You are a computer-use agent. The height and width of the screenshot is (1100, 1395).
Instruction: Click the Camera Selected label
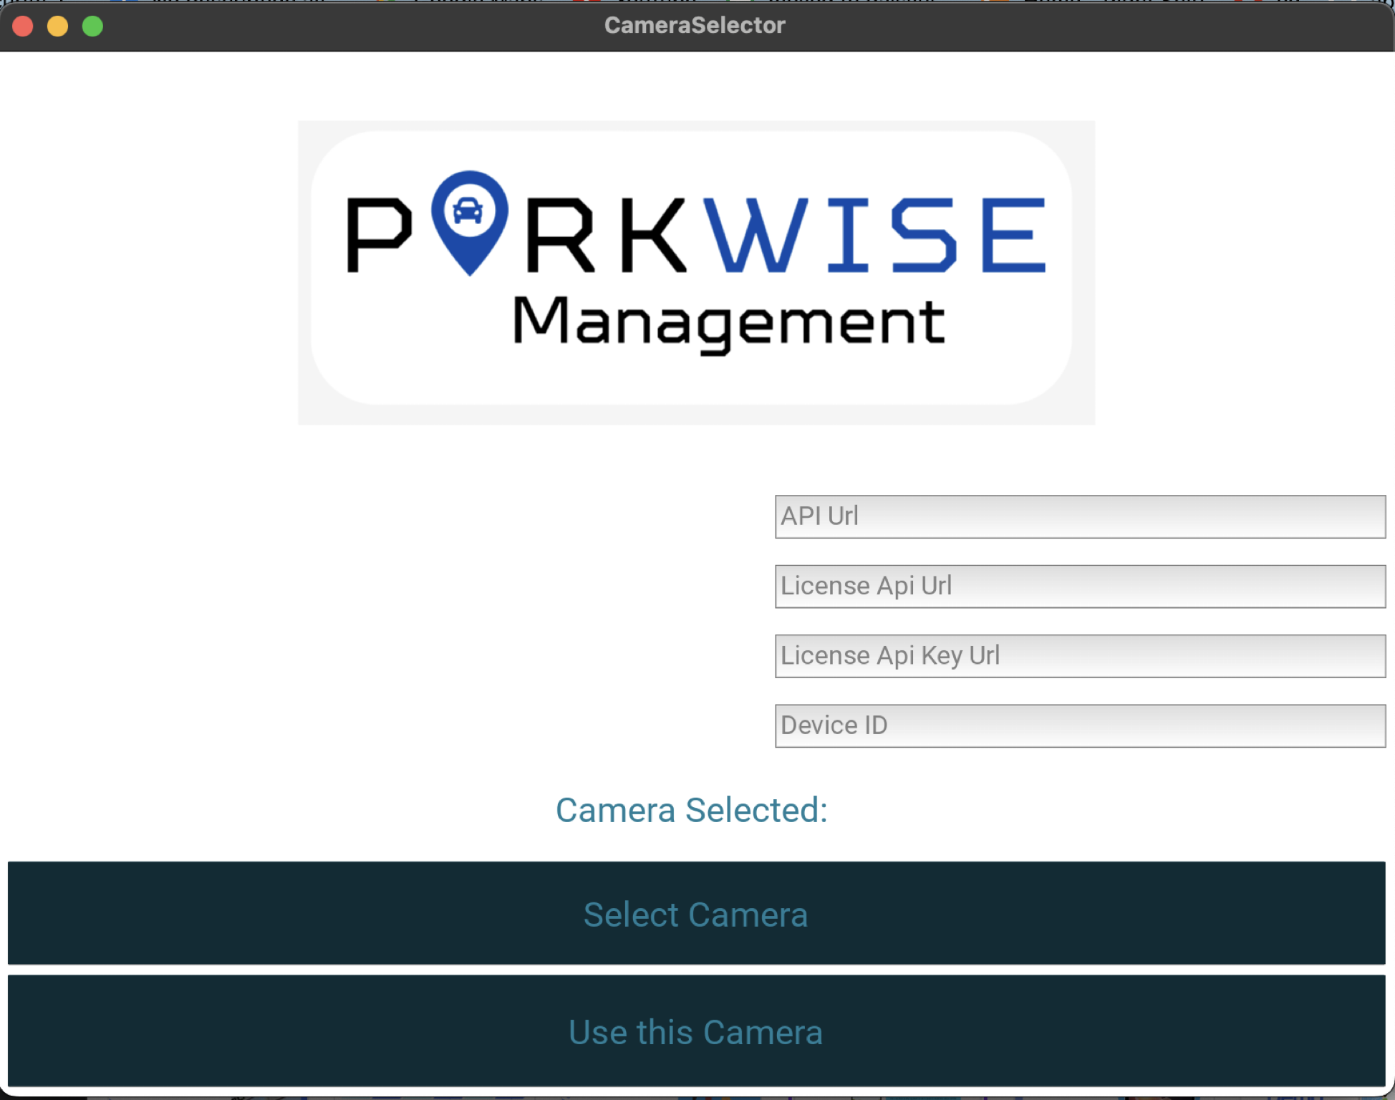point(692,809)
